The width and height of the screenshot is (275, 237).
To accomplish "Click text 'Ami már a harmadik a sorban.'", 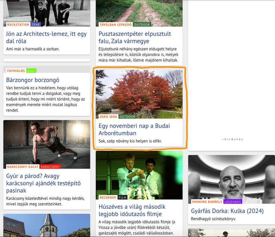I will (x=33, y=49).
